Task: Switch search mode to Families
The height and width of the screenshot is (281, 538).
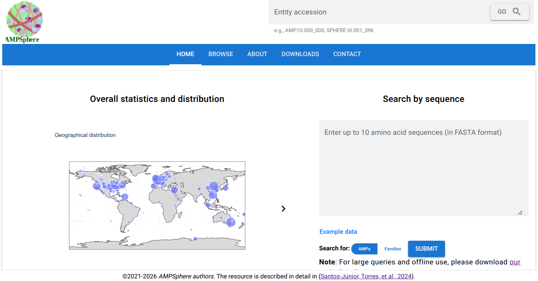Action: click(x=393, y=249)
